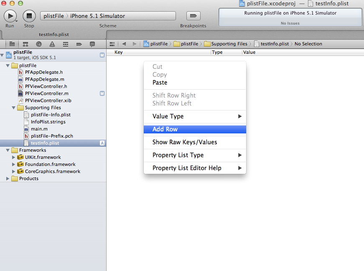This screenshot has width=364, height=271.
Task: Open the related files grid menu
Action: tap(112, 44)
